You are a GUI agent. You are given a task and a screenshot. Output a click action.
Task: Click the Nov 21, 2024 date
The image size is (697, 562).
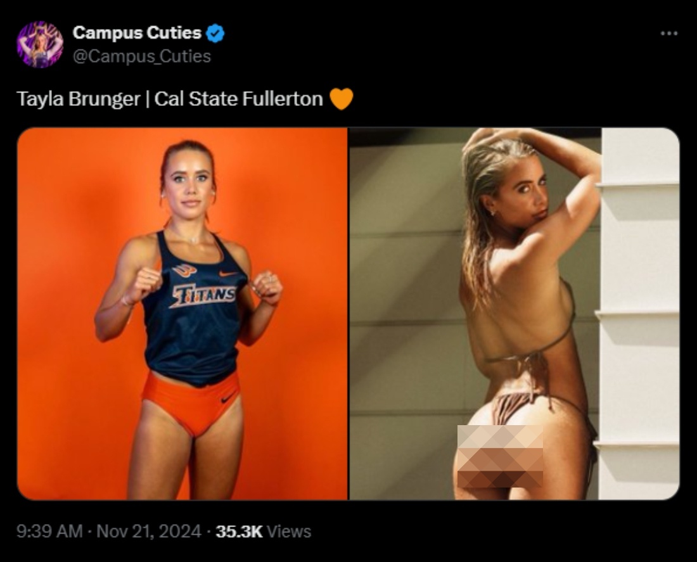[x=148, y=531]
